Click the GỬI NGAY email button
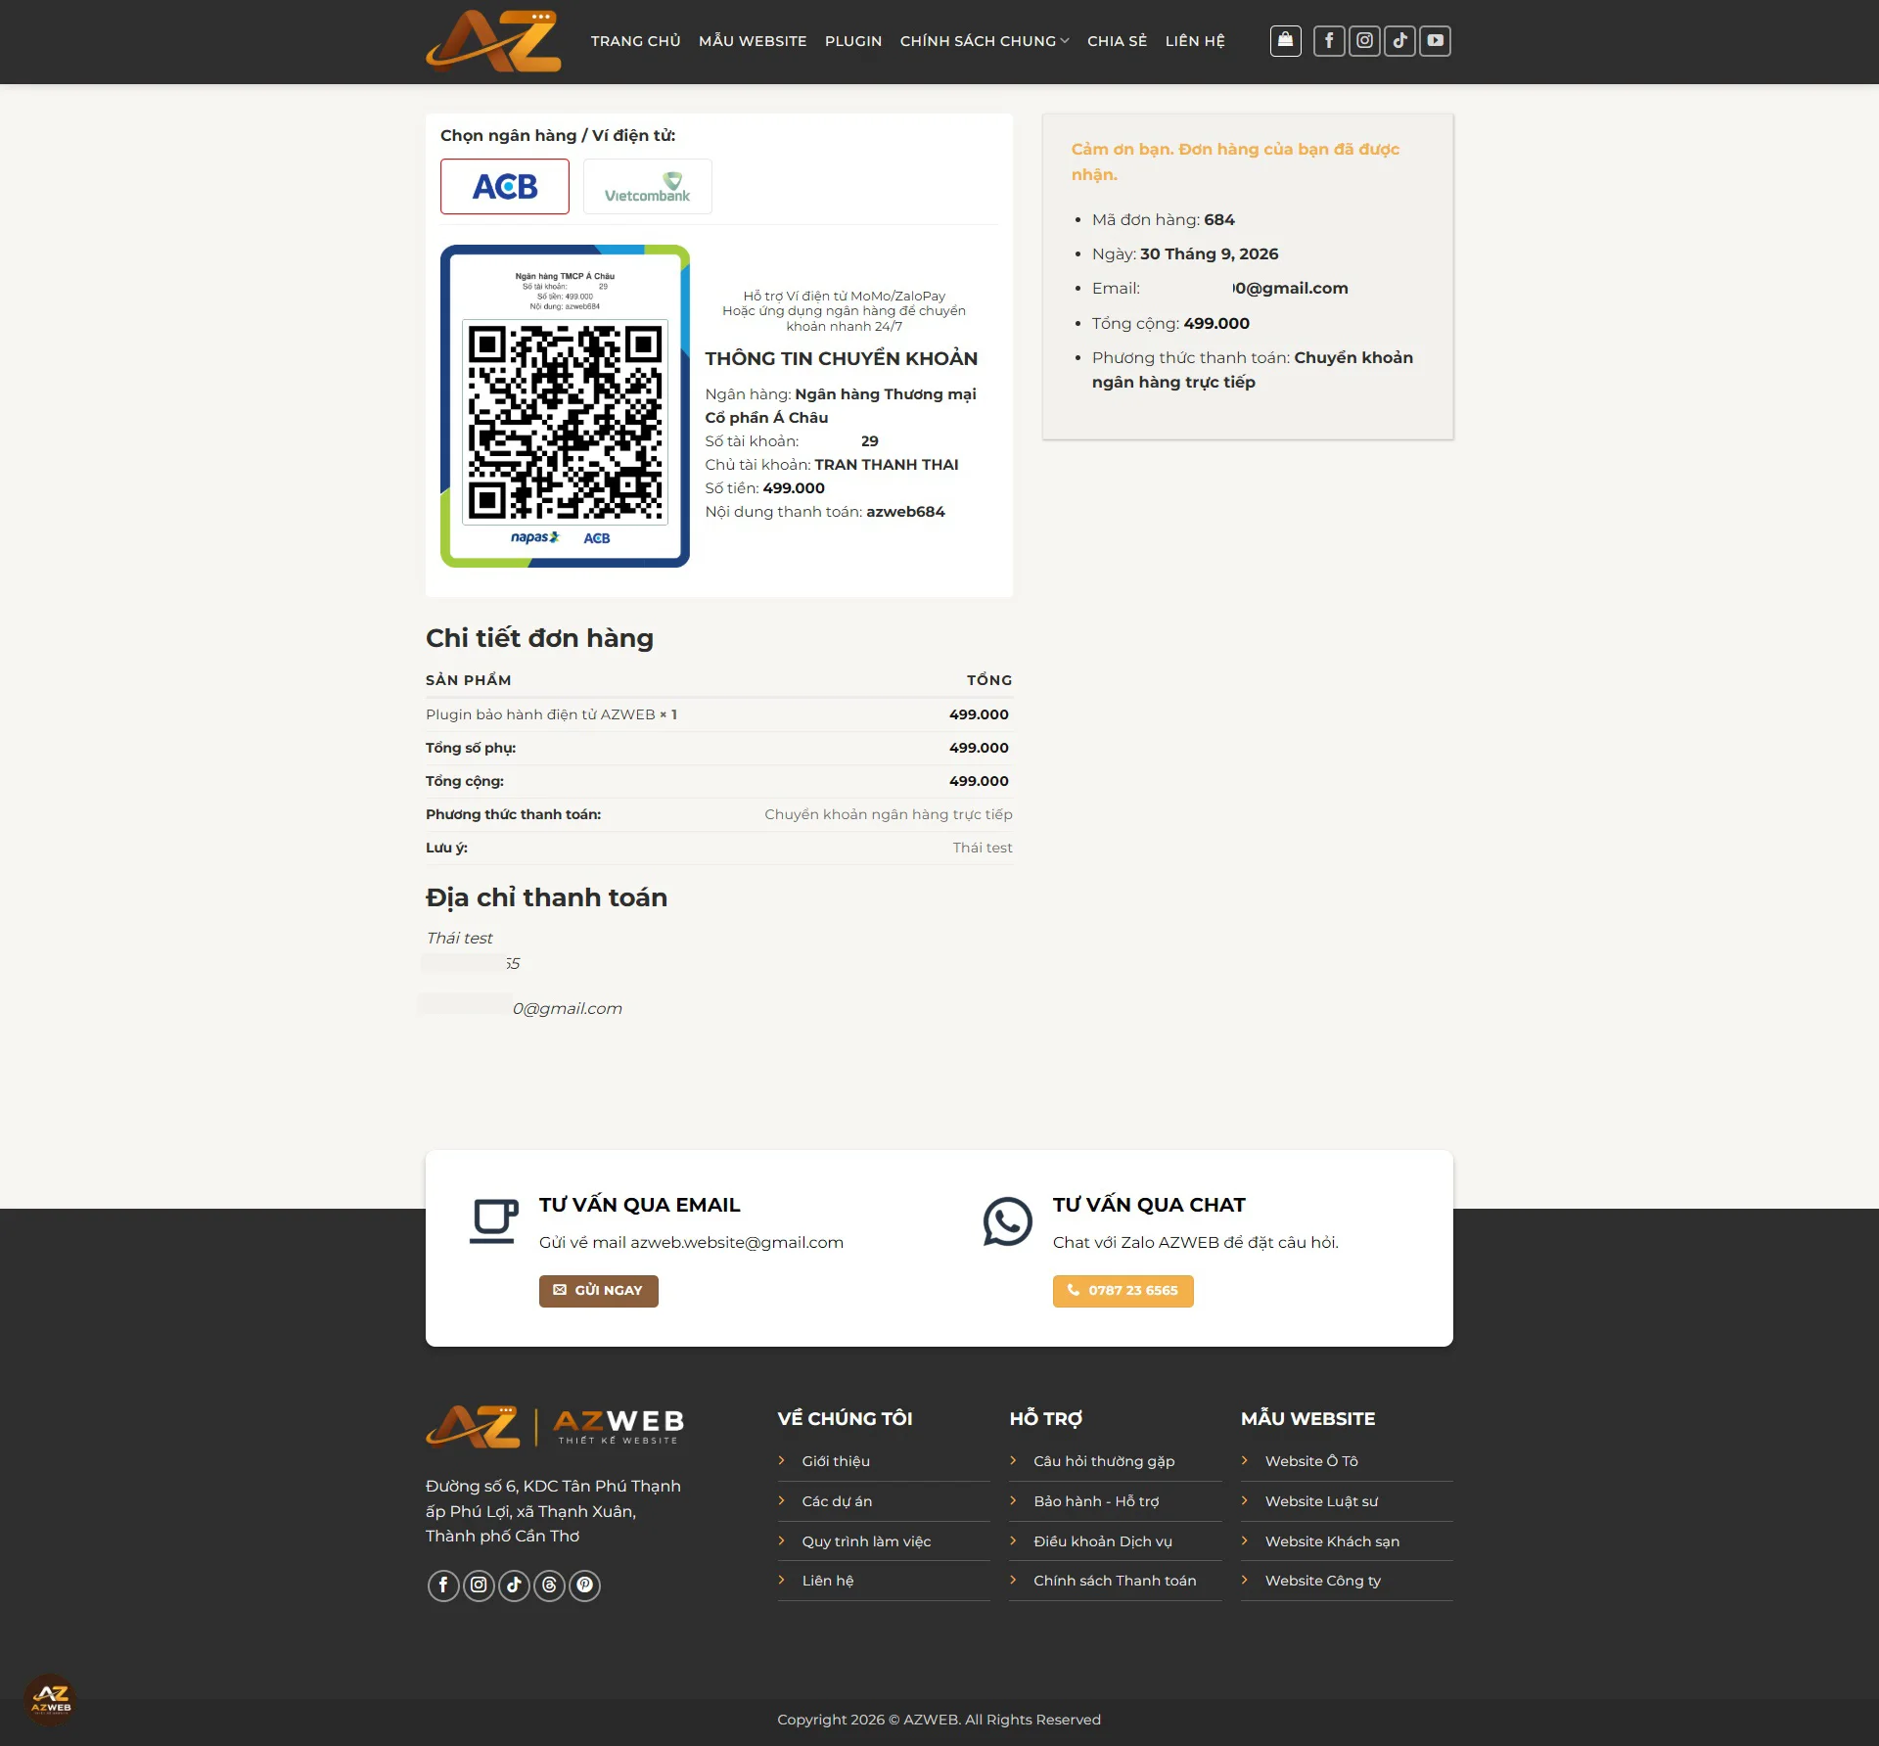 (599, 1290)
